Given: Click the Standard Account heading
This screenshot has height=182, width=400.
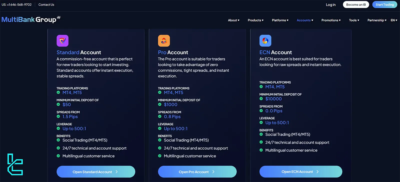Looking at the screenshot, I should click(79, 52).
